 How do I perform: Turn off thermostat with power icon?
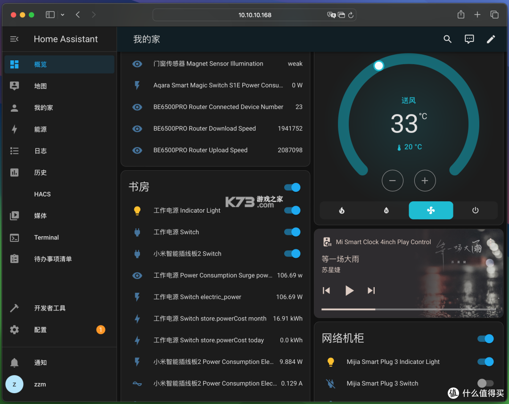(x=475, y=210)
